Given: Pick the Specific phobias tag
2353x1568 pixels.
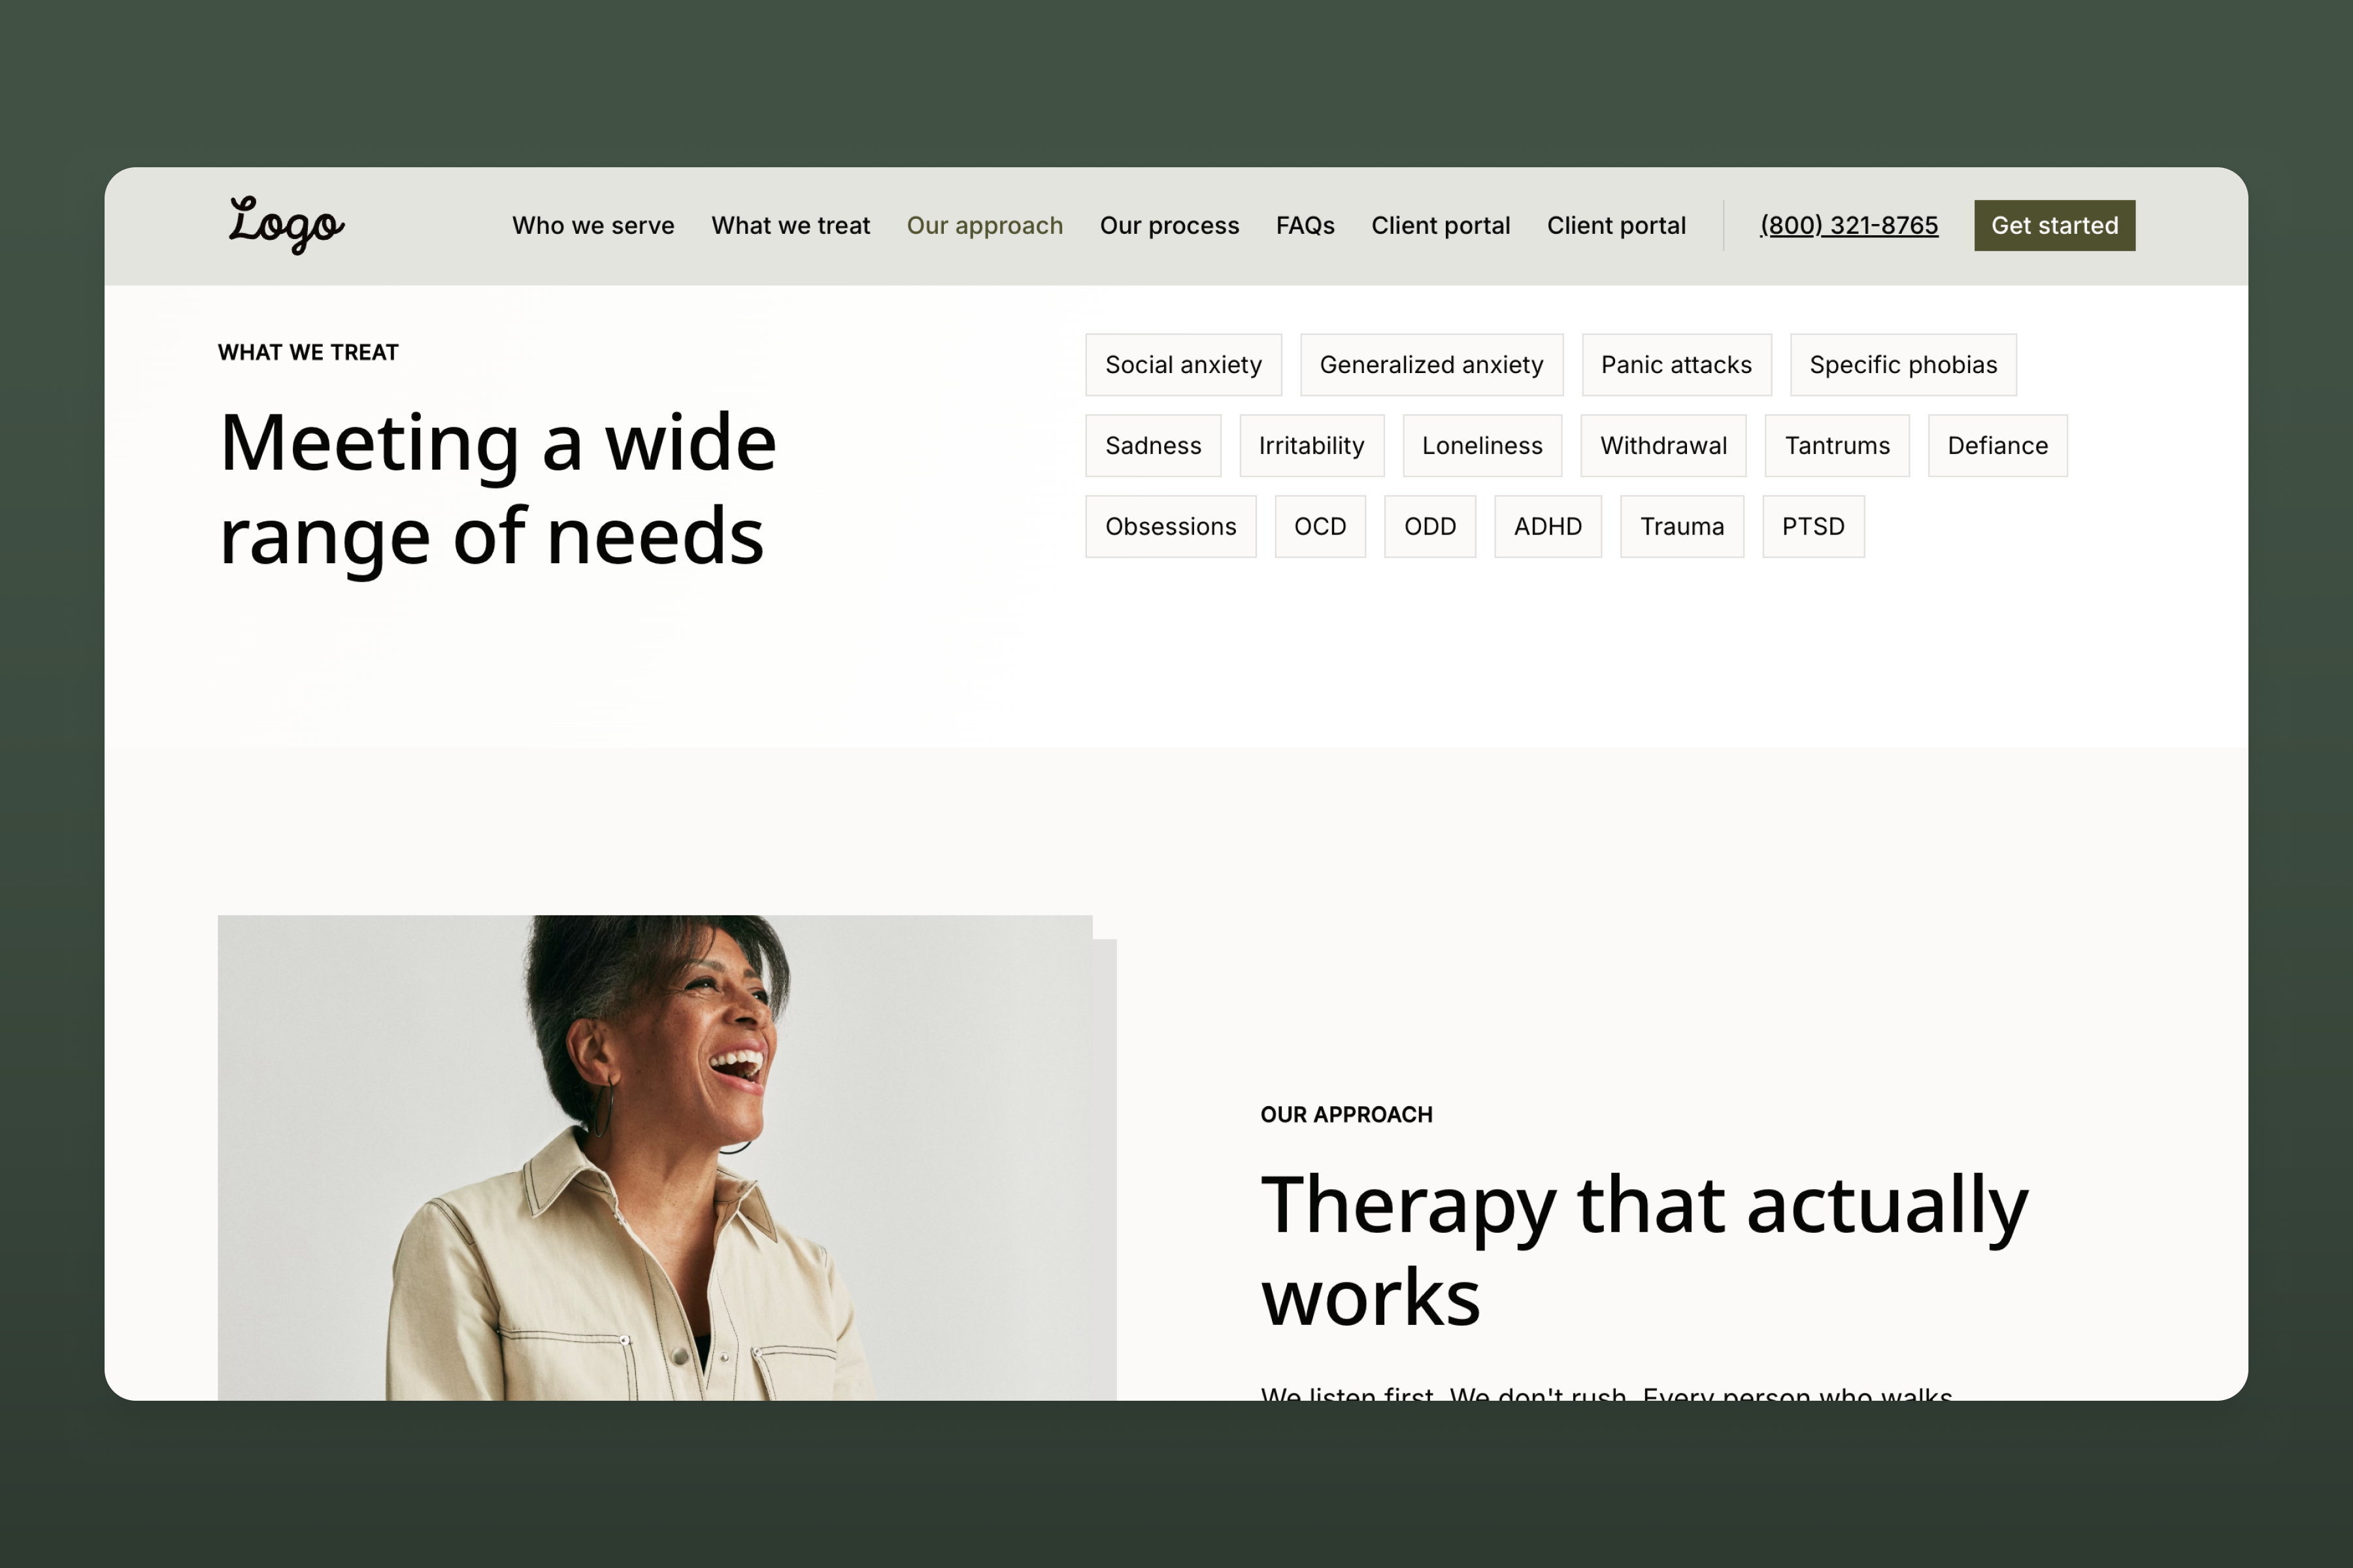Looking at the screenshot, I should [x=1902, y=365].
